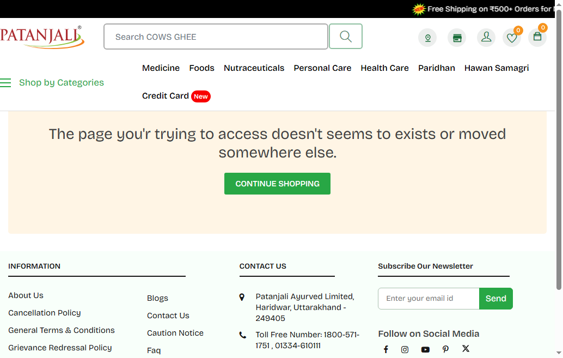Click the Send newsletter button
This screenshot has height=358, width=563.
[x=496, y=299]
